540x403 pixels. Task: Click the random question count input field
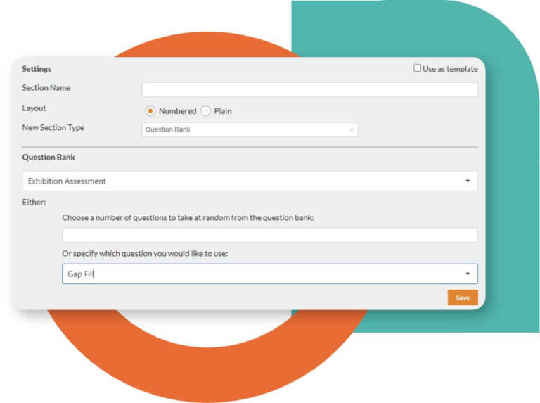(269, 235)
